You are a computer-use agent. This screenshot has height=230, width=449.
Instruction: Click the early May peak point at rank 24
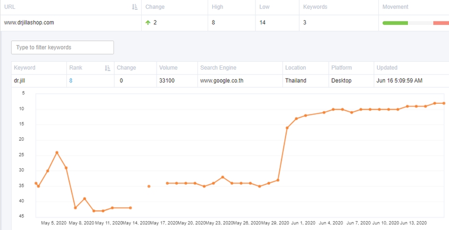click(x=57, y=152)
